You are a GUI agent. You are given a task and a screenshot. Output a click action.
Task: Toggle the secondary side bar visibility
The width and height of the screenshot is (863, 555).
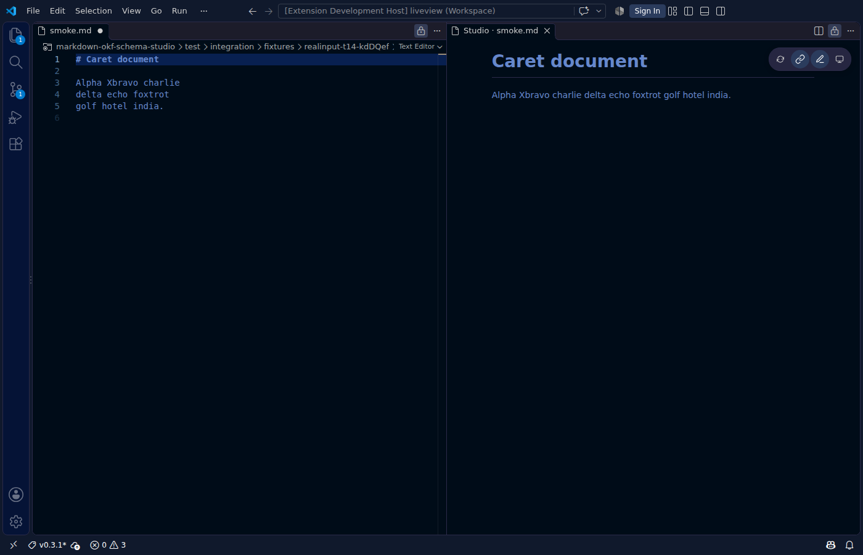(721, 11)
